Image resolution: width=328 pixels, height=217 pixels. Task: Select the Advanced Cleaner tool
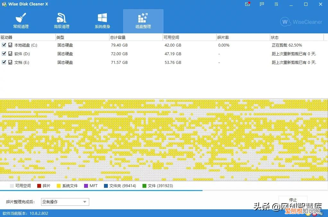tap(61, 20)
